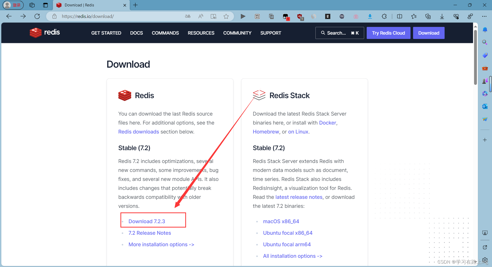Open RESOURCES menu
The height and width of the screenshot is (267, 492).
201,33
